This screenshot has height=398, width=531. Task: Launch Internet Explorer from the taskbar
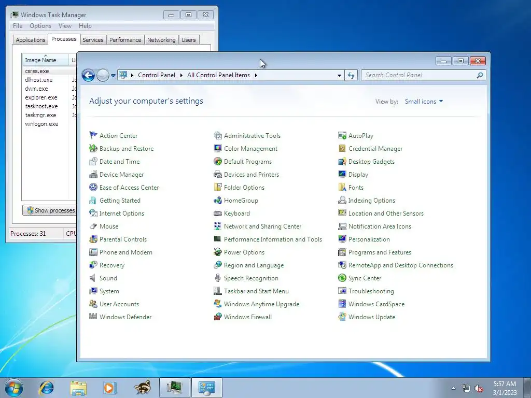(46, 388)
